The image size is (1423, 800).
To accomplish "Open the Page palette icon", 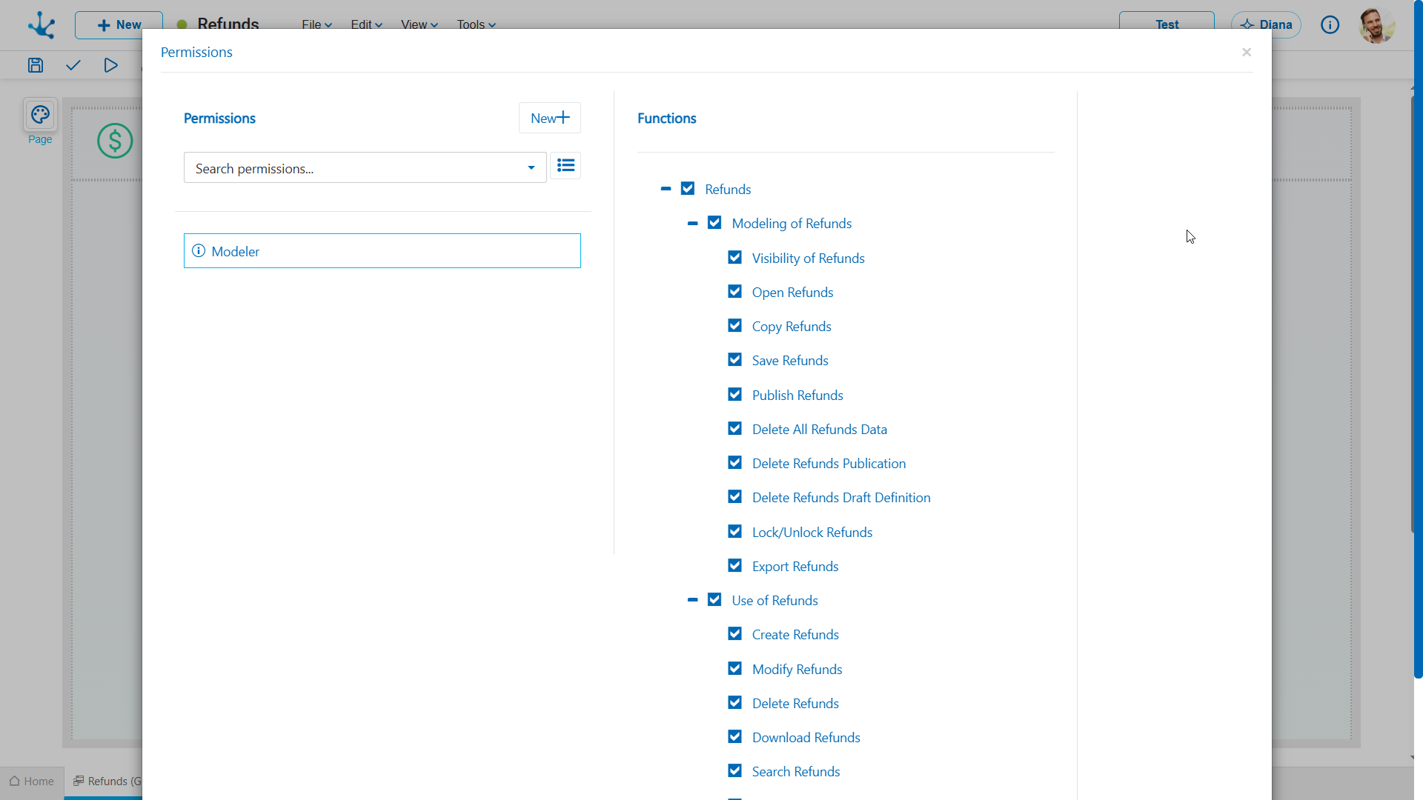I will 40,115.
